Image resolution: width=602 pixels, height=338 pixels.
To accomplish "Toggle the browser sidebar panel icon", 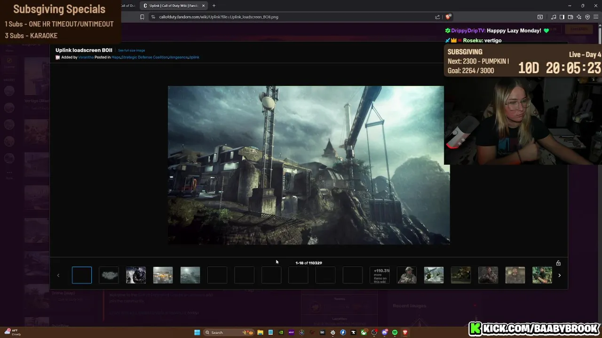I will pos(562,17).
